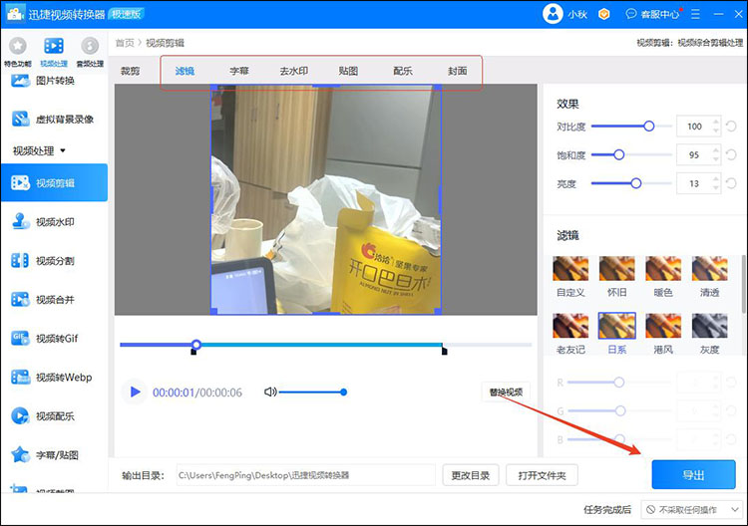
Task: Open 字幕/贴图 in the sidebar
Action: coord(54,455)
